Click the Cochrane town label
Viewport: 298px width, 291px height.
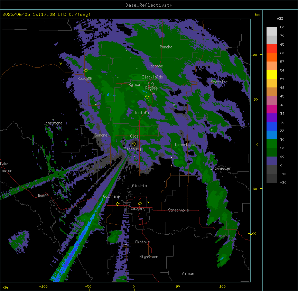[111, 196]
